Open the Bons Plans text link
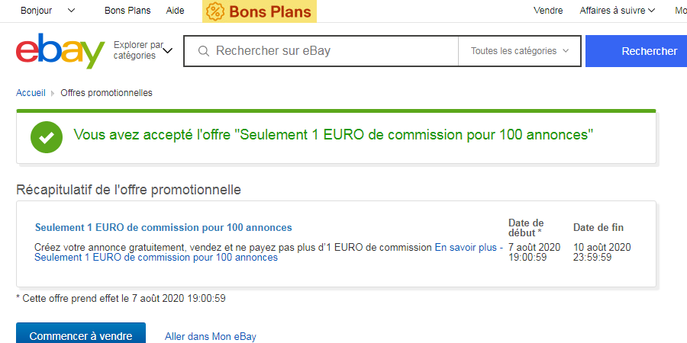This screenshot has width=687, height=343. point(127,11)
